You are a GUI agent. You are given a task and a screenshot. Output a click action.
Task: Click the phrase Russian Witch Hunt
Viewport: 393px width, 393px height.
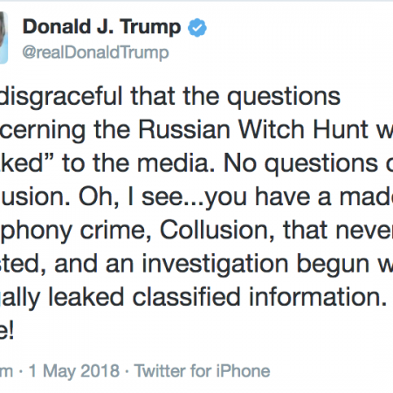coord(253,129)
